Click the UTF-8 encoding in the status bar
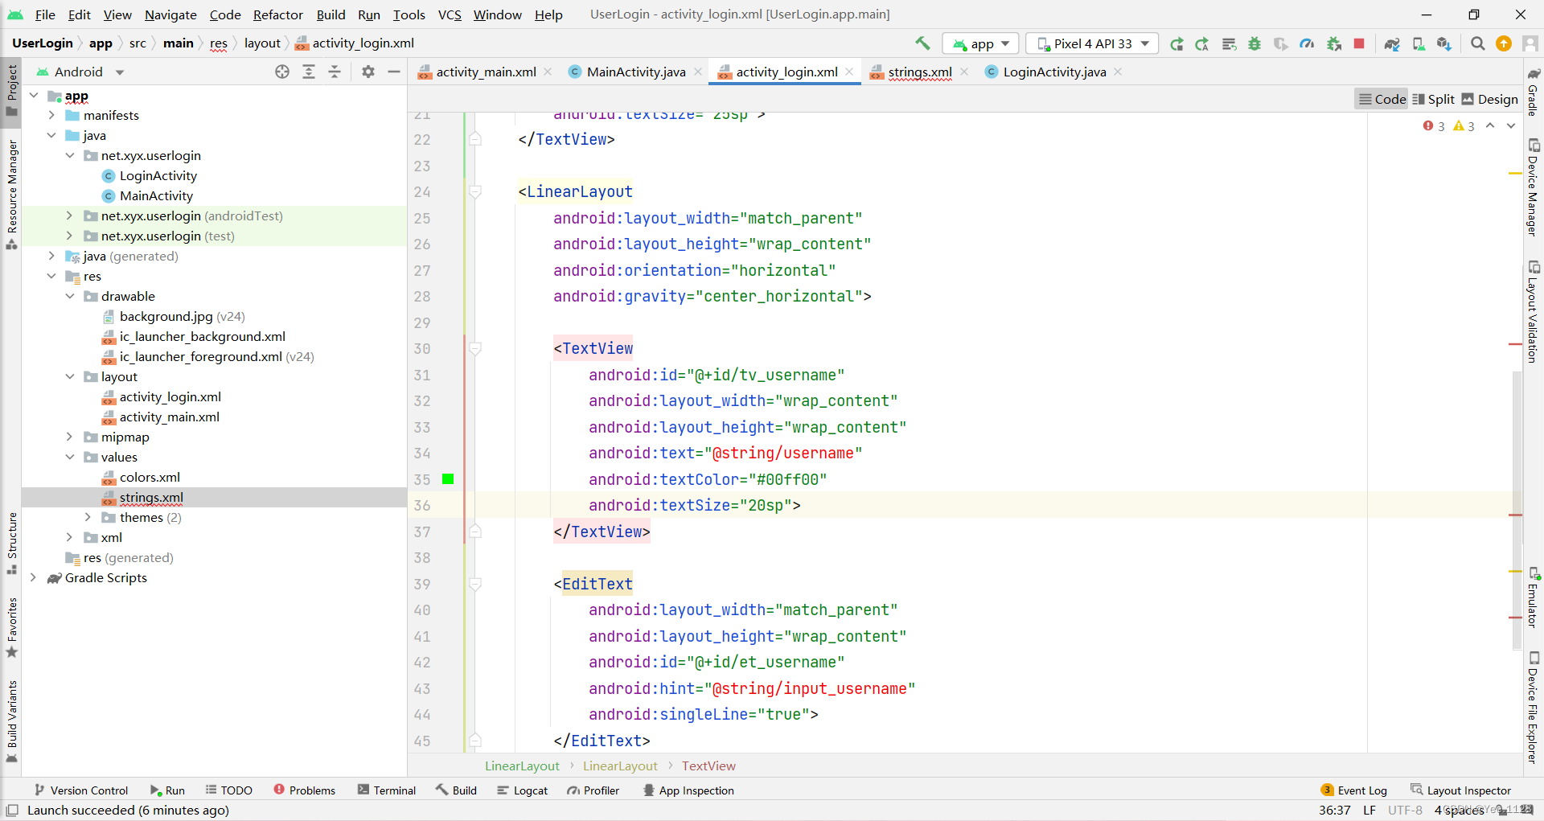 click(1405, 810)
